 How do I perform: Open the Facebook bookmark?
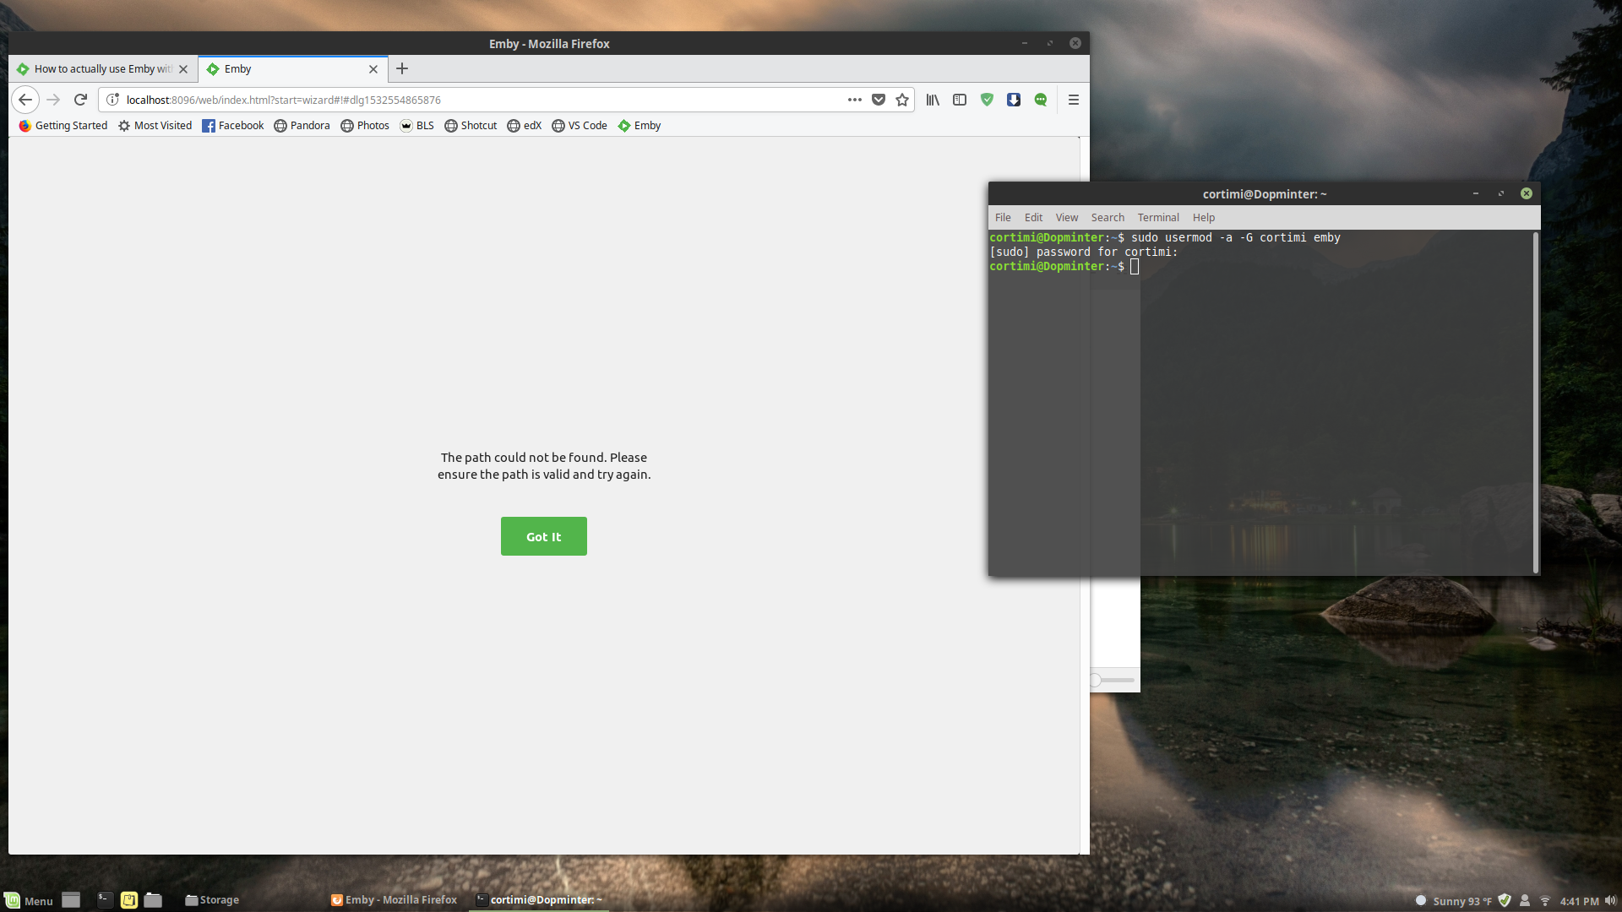[x=233, y=126]
